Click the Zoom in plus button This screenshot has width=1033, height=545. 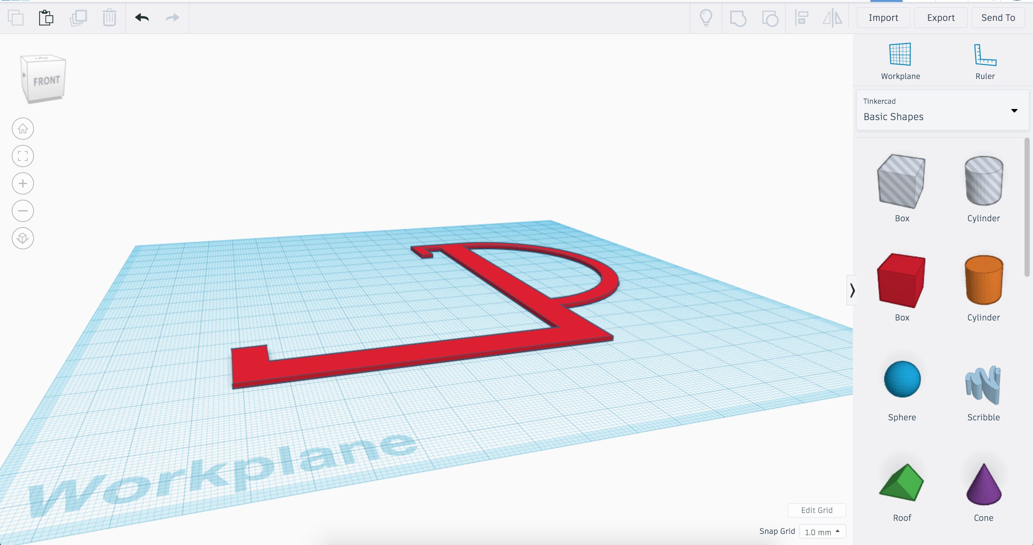[x=23, y=183]
